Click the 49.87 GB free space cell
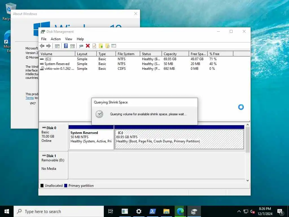 coord(197,59)
